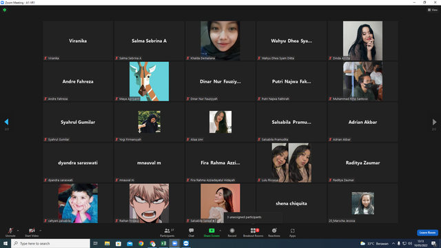Click Wahyu Dhea Syam Dikta's name label
Viewport: 441px width, 248px height.
[278, 58]
